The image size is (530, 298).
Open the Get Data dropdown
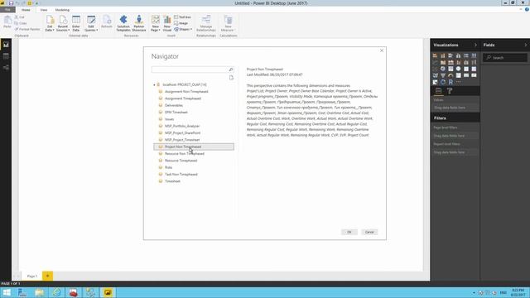click(50, 24)
